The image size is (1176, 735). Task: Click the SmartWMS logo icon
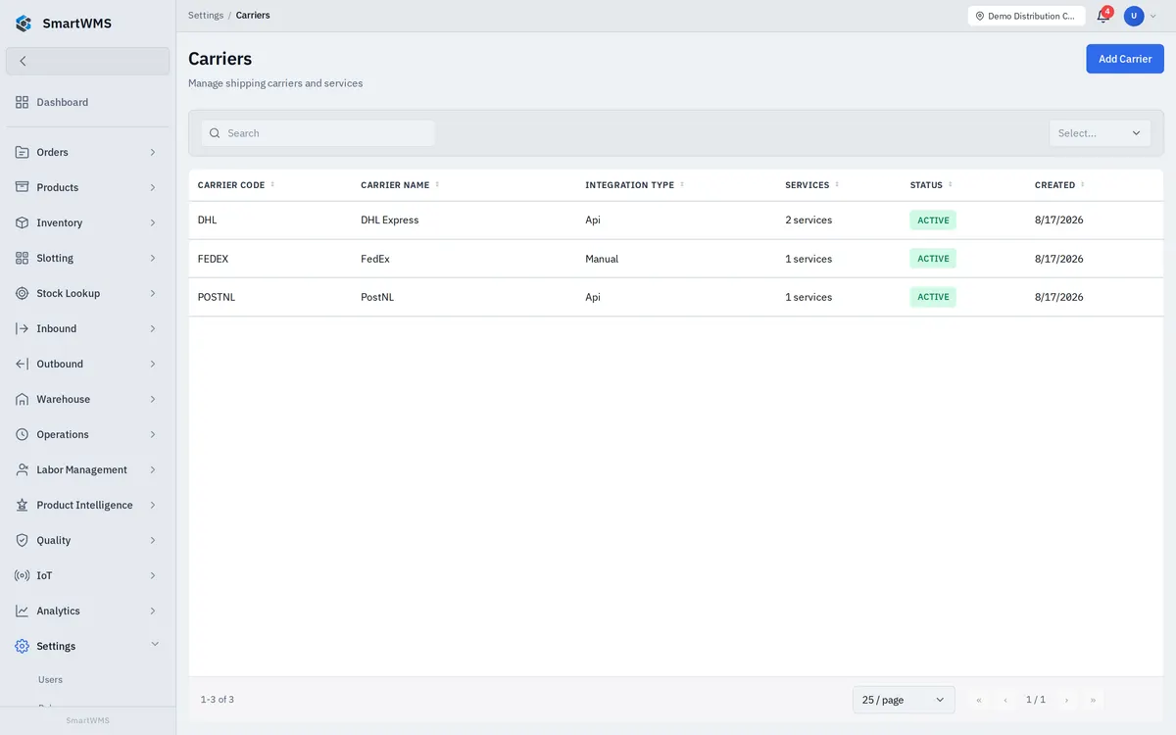(x=24, y=24)
